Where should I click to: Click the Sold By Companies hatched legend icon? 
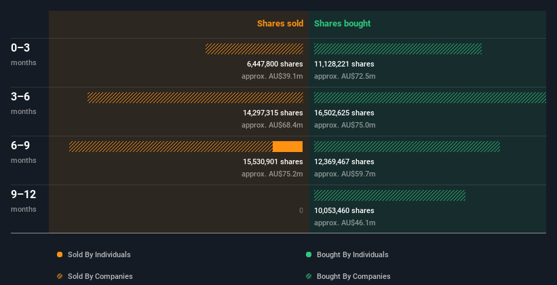pos(60,276)
